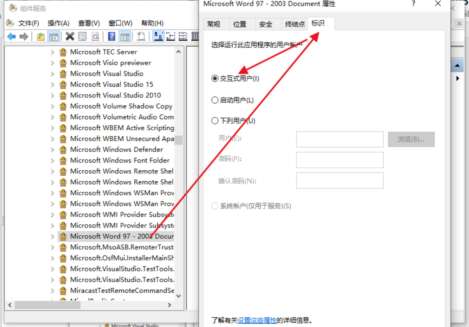Click the Properties icon in toolbar

(82, 37)
